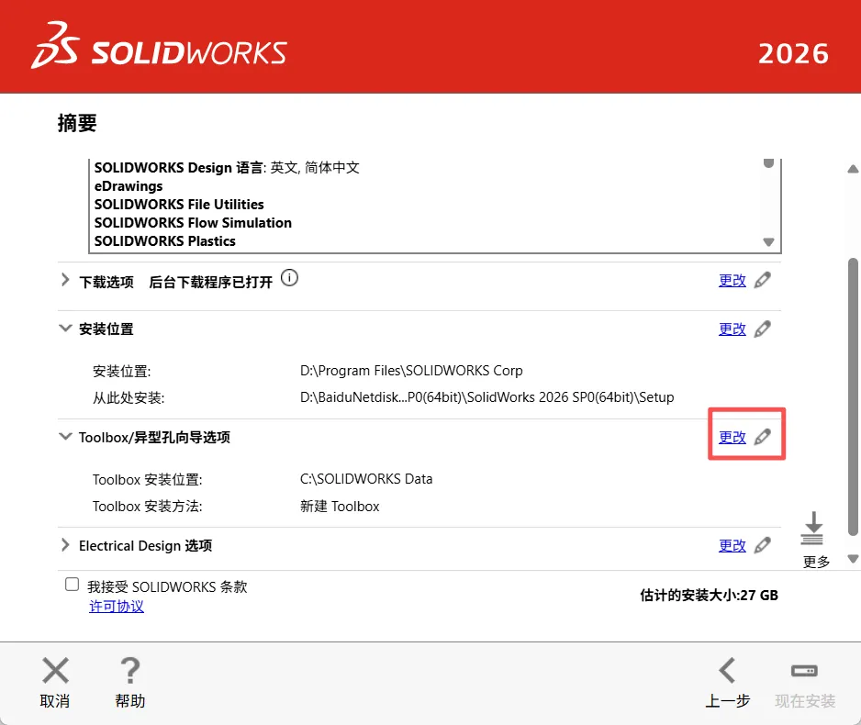This screenshot has width=861, height=725.
Task: Click the SOLIDWORKS logo in header
Action: [x=159, y=46]
